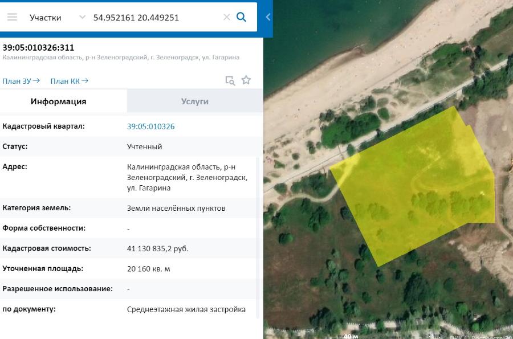Viewport: 513px width, 339px height.
Task: Open the hamburger main menu
Action: [x=12, y=17]
